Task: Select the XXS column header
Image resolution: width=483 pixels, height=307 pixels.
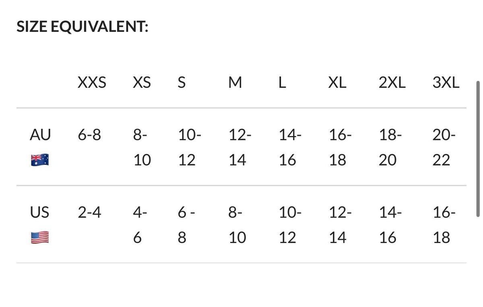Action: [92, 83]
